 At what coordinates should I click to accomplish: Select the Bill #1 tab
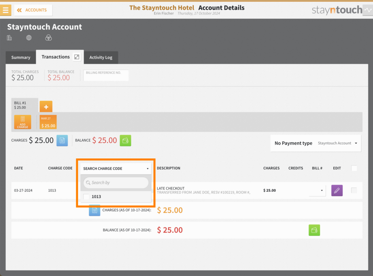click(24, 105)
